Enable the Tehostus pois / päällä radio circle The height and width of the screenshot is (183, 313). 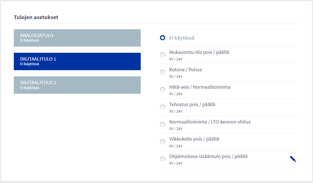pos(162,107)
